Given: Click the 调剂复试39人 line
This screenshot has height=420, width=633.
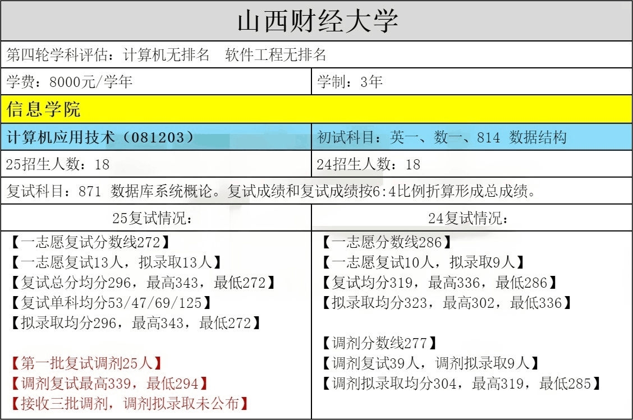Looking at the screenshot, I should click(x=430, y=363).
